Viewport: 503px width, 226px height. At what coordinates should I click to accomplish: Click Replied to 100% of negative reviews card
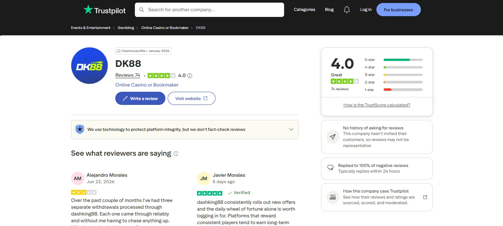(377, 168)
